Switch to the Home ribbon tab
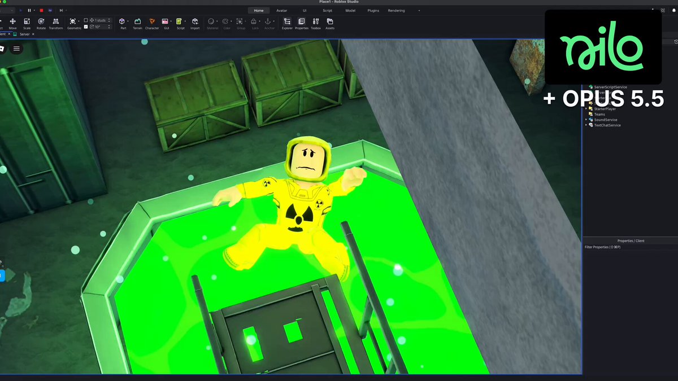 click(259, 10)
